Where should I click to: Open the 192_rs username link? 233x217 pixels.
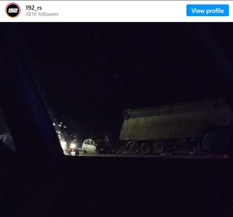pos(33,8)
